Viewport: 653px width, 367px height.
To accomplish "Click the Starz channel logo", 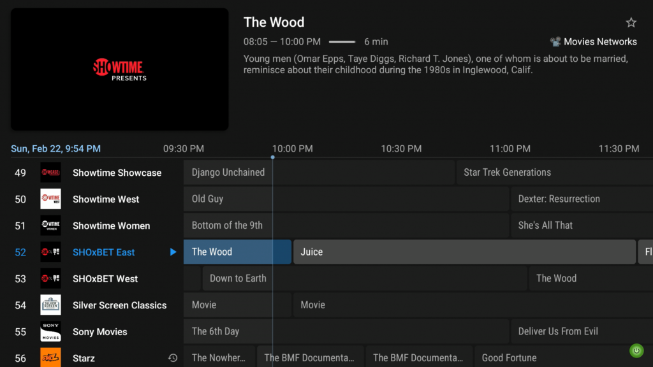I will point(50,357).
